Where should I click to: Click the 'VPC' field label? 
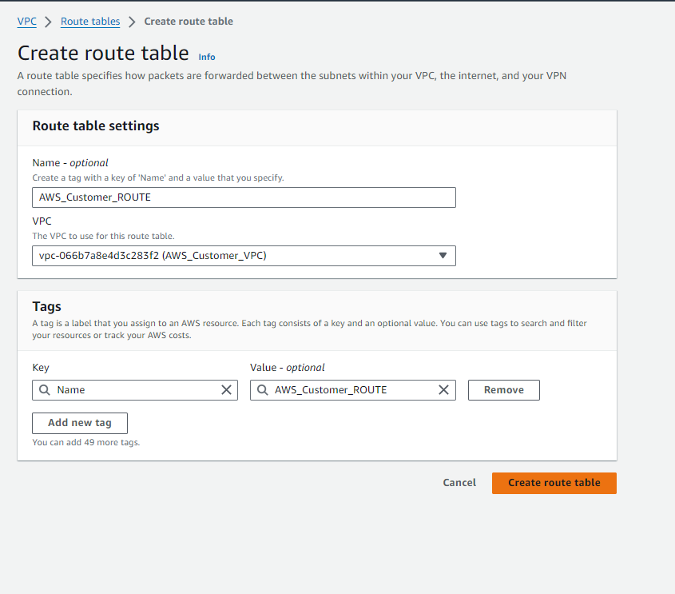pyautogui.click(x=42, y=221)
